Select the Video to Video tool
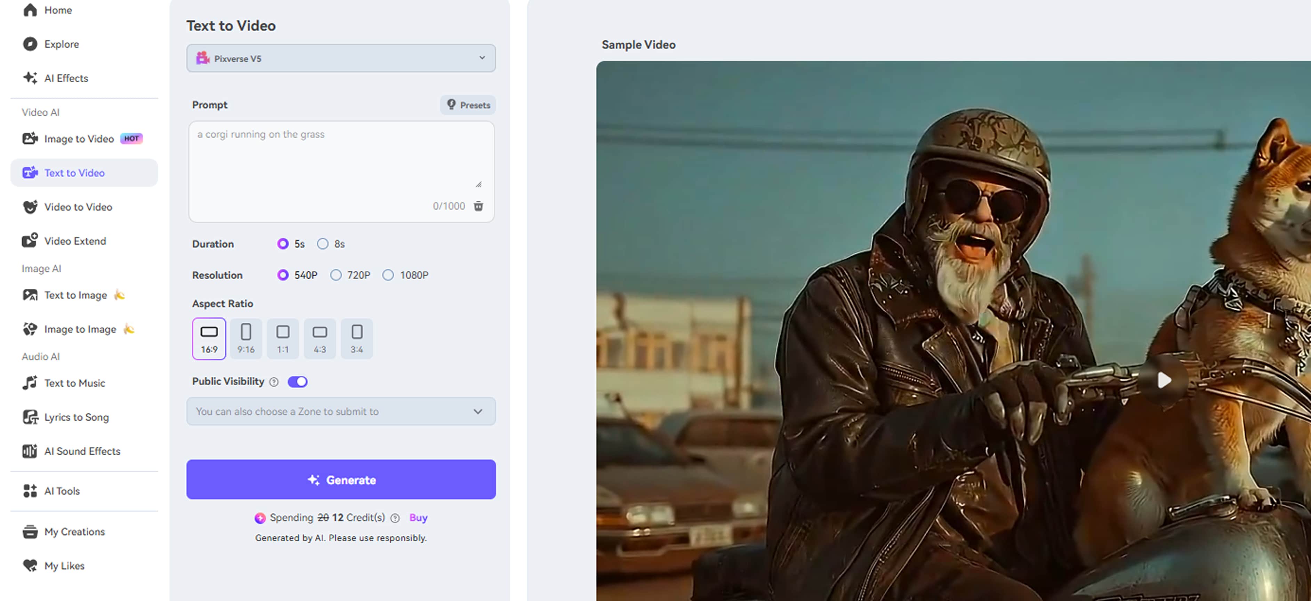This screenshot has height=601, width=1311. [77, 207]
